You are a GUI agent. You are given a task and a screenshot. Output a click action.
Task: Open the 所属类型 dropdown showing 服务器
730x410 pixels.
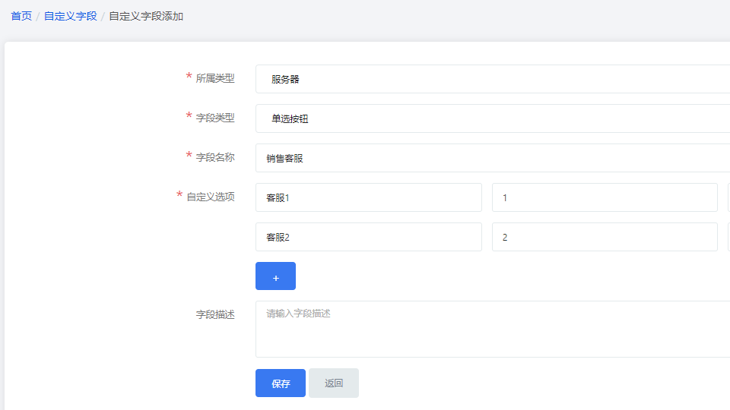(x=493, y=79)
